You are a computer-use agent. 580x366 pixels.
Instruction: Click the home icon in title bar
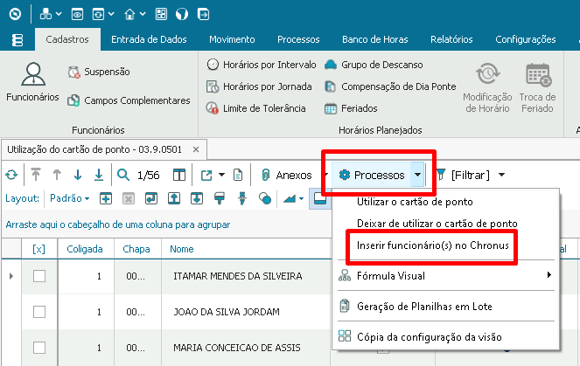point(129,14)
